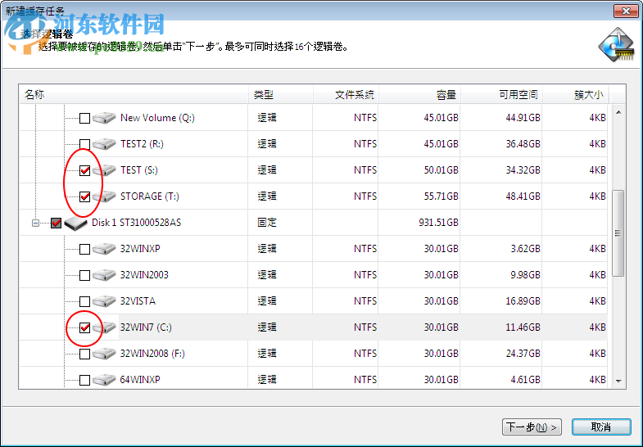Viewport: 643px width, 447px height.
Task: Select the 32VISTA row name
Action: (x=138, y=301)
